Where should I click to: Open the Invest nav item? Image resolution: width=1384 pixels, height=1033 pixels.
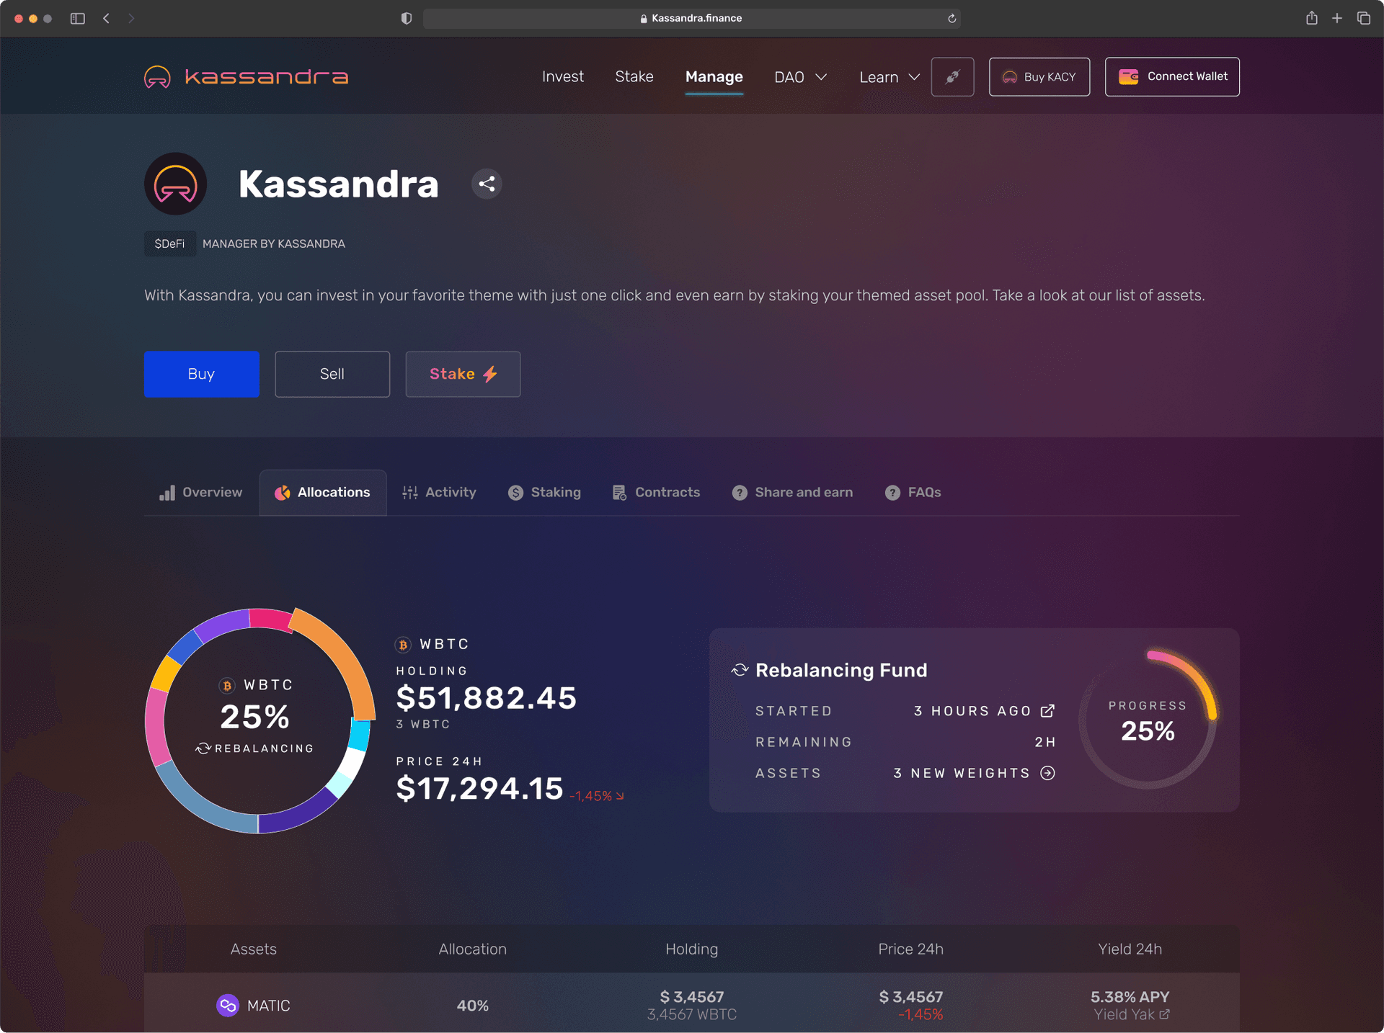(x=563, y=76)
